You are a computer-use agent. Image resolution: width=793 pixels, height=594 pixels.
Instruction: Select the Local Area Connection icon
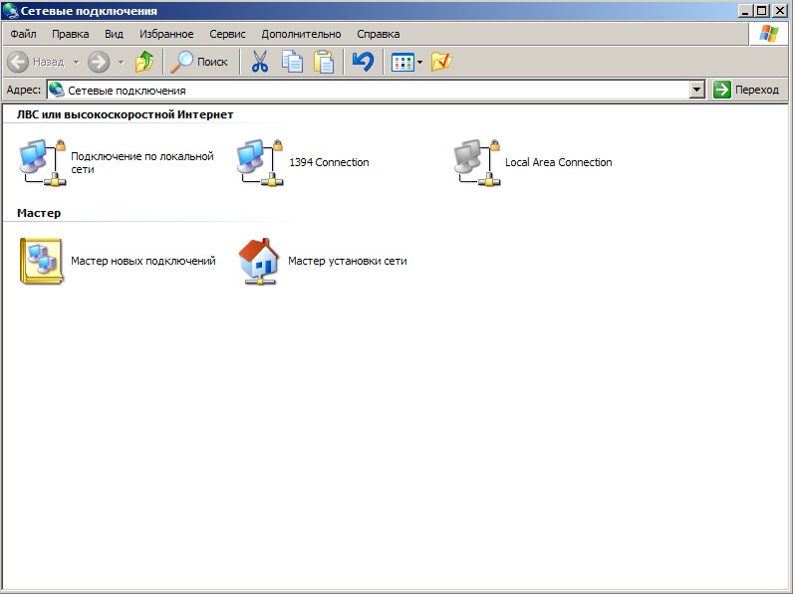tap(477, 162)
